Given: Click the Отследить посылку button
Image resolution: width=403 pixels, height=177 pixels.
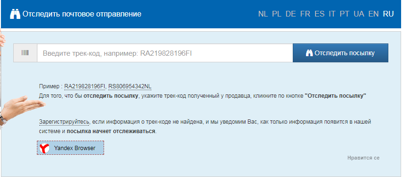Looking at the screenshot, I should point(340,53).
